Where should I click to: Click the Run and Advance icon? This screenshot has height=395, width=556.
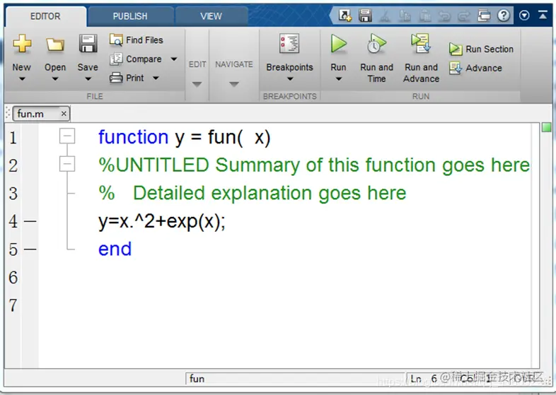point(421,43)
